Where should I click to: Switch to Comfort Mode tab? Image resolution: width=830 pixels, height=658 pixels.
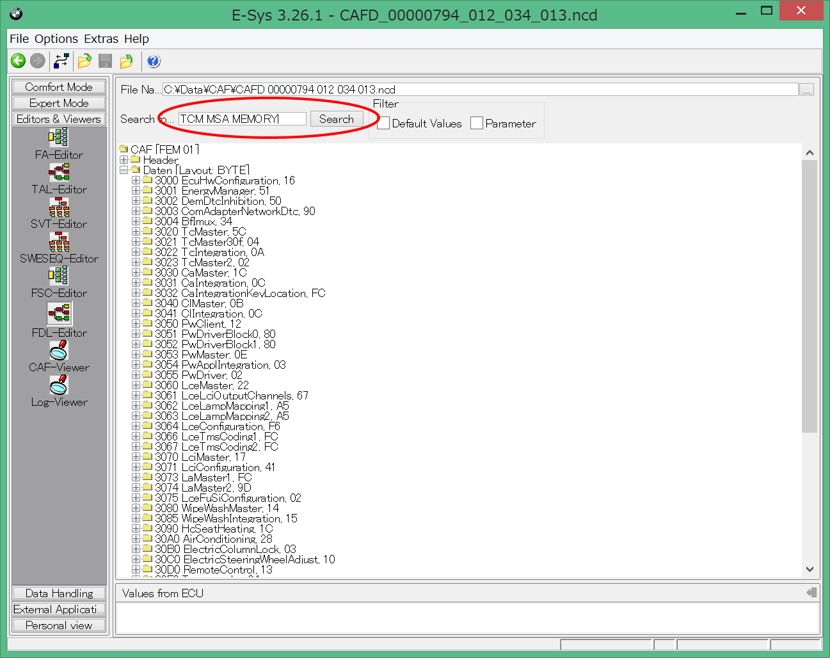pos(59,87)
